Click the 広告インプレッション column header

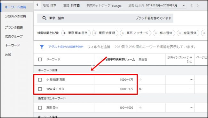(180, 59)
